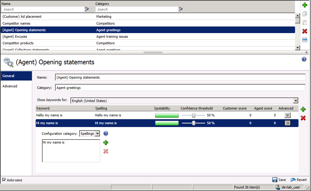Click the green plus icon to add a topic
This screenshot has height=191, width=311.
pyautogui.click(x=304, y=5)
